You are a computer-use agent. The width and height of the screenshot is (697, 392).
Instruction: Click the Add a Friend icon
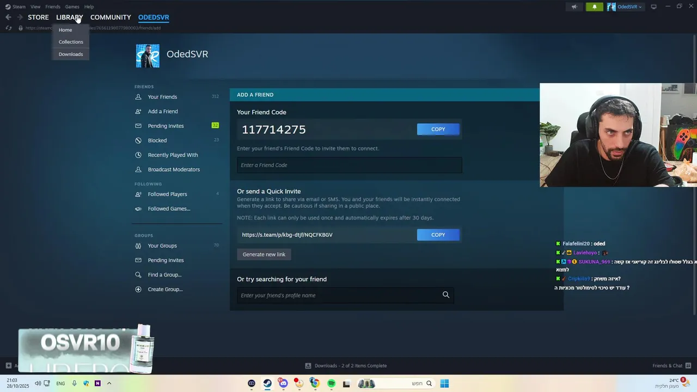click(x=138, y=112)
